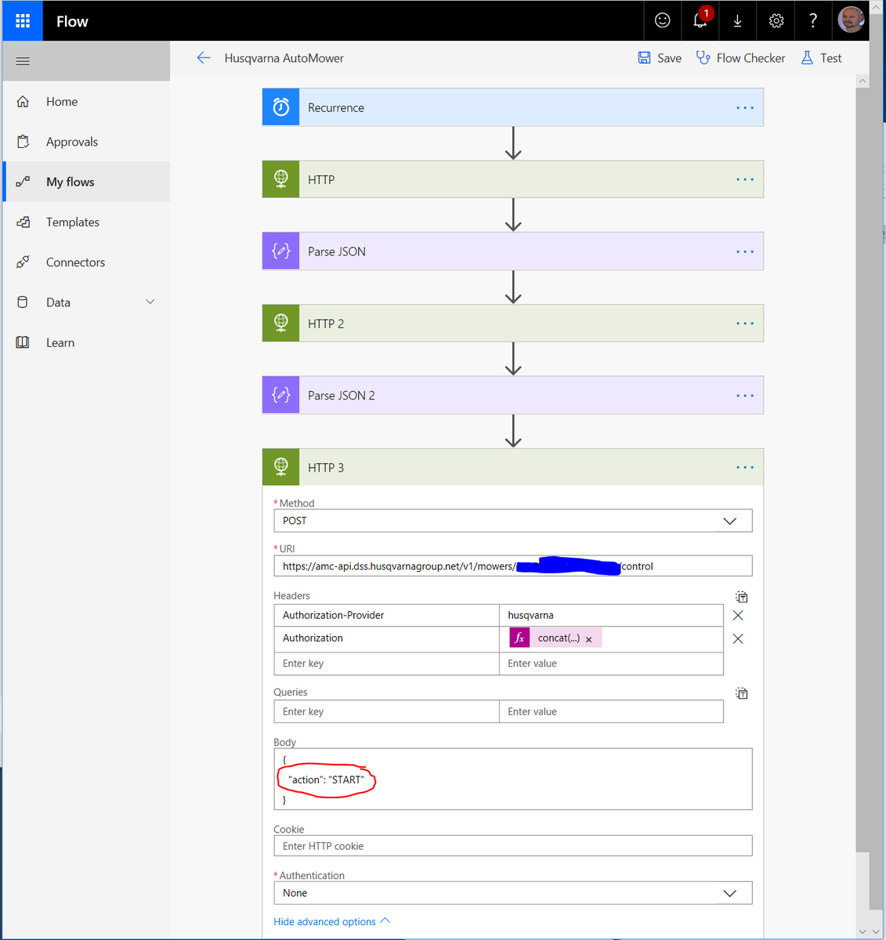Open the Method dropdown
Image resolution: width=886 pixels, height=940 pixels.
click(513, 521)
